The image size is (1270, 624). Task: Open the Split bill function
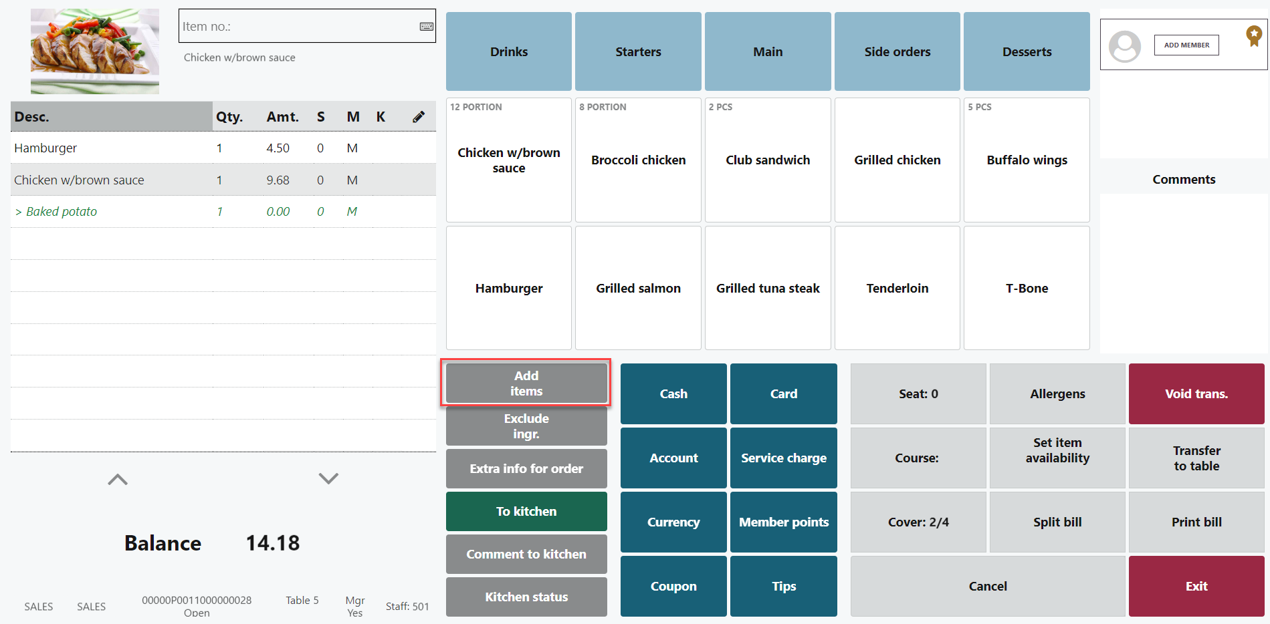[1057, 522]
